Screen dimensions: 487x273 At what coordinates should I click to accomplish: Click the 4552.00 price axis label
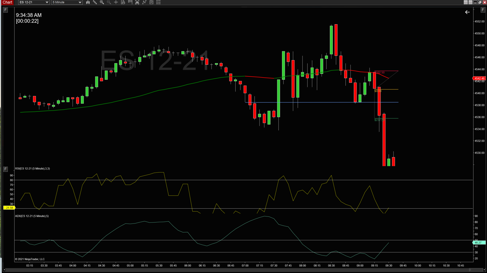pos(479,21)
